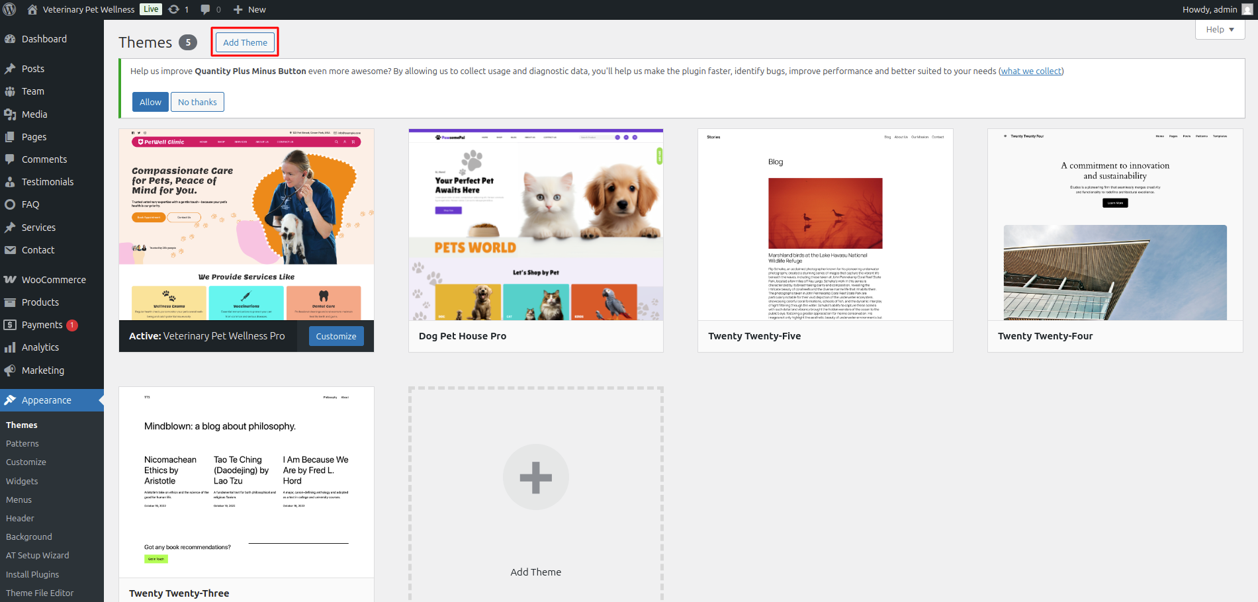Image resolution: width=1258 pixels, height=602 pixels.
Task: Click the Themes page heading
Action: 146,42
